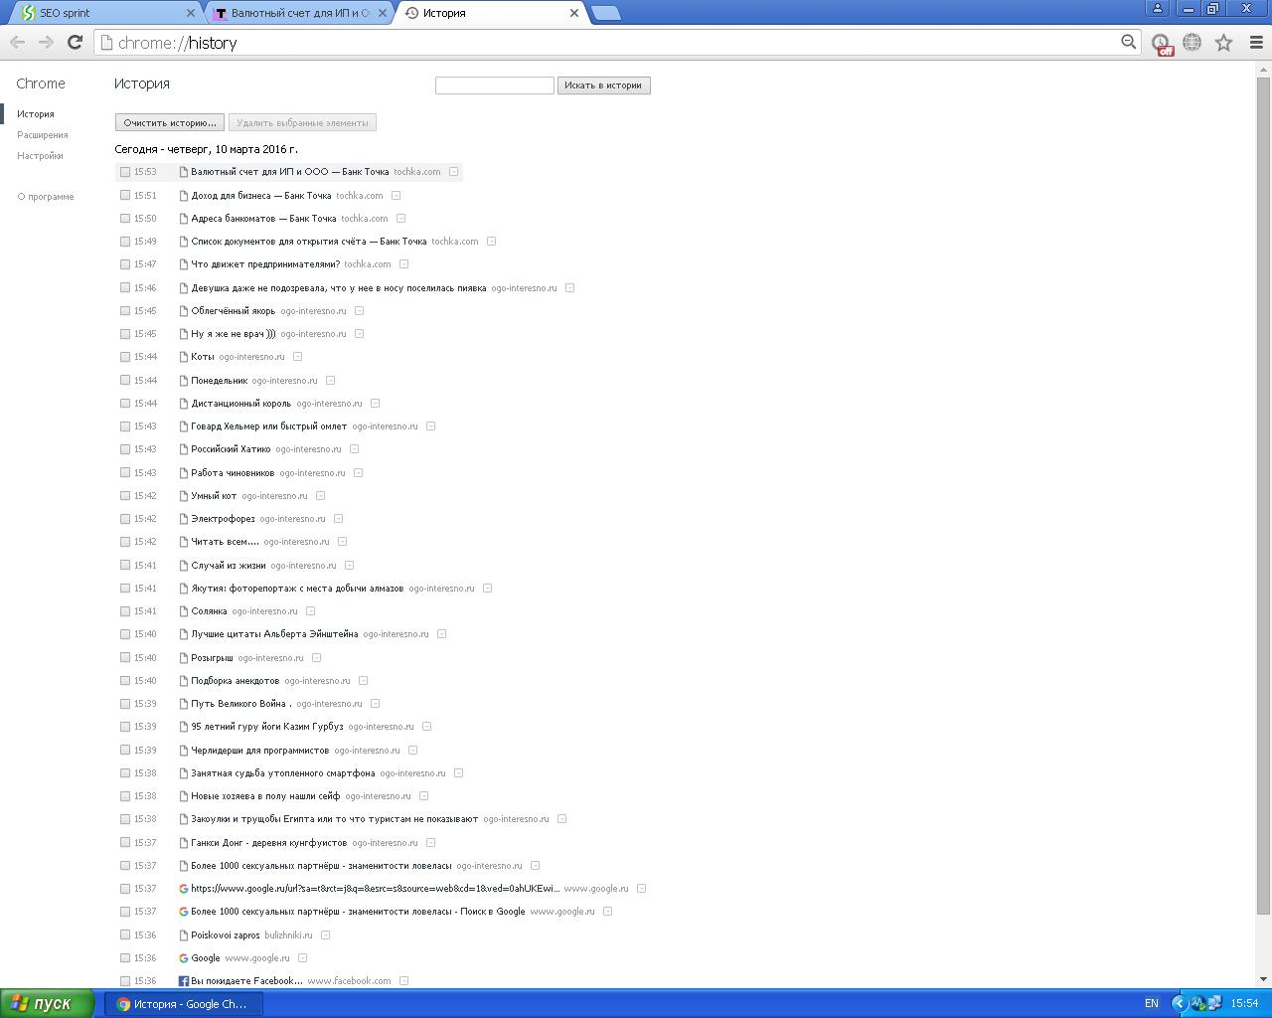Bookmark this page with the star icon
This screenshot has width=1272, height=1018.
1223,42
